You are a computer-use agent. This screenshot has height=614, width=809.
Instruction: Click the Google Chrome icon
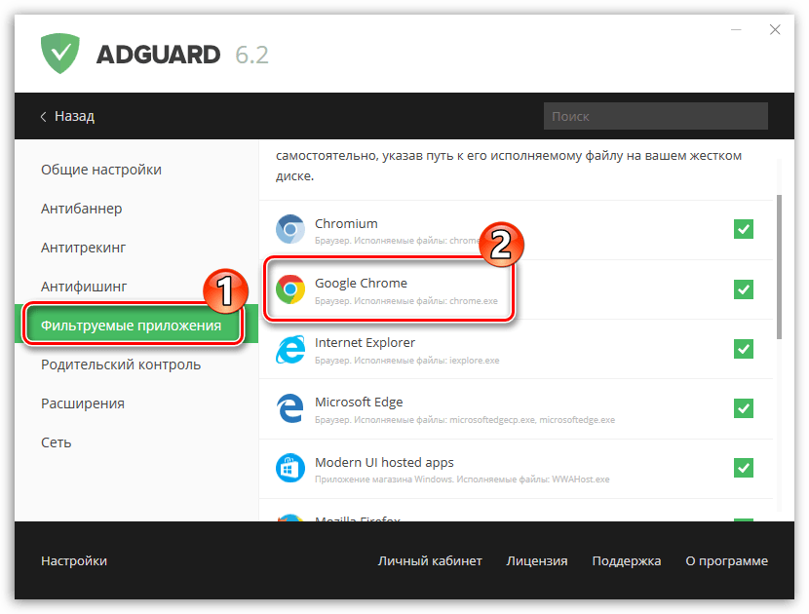289,288
